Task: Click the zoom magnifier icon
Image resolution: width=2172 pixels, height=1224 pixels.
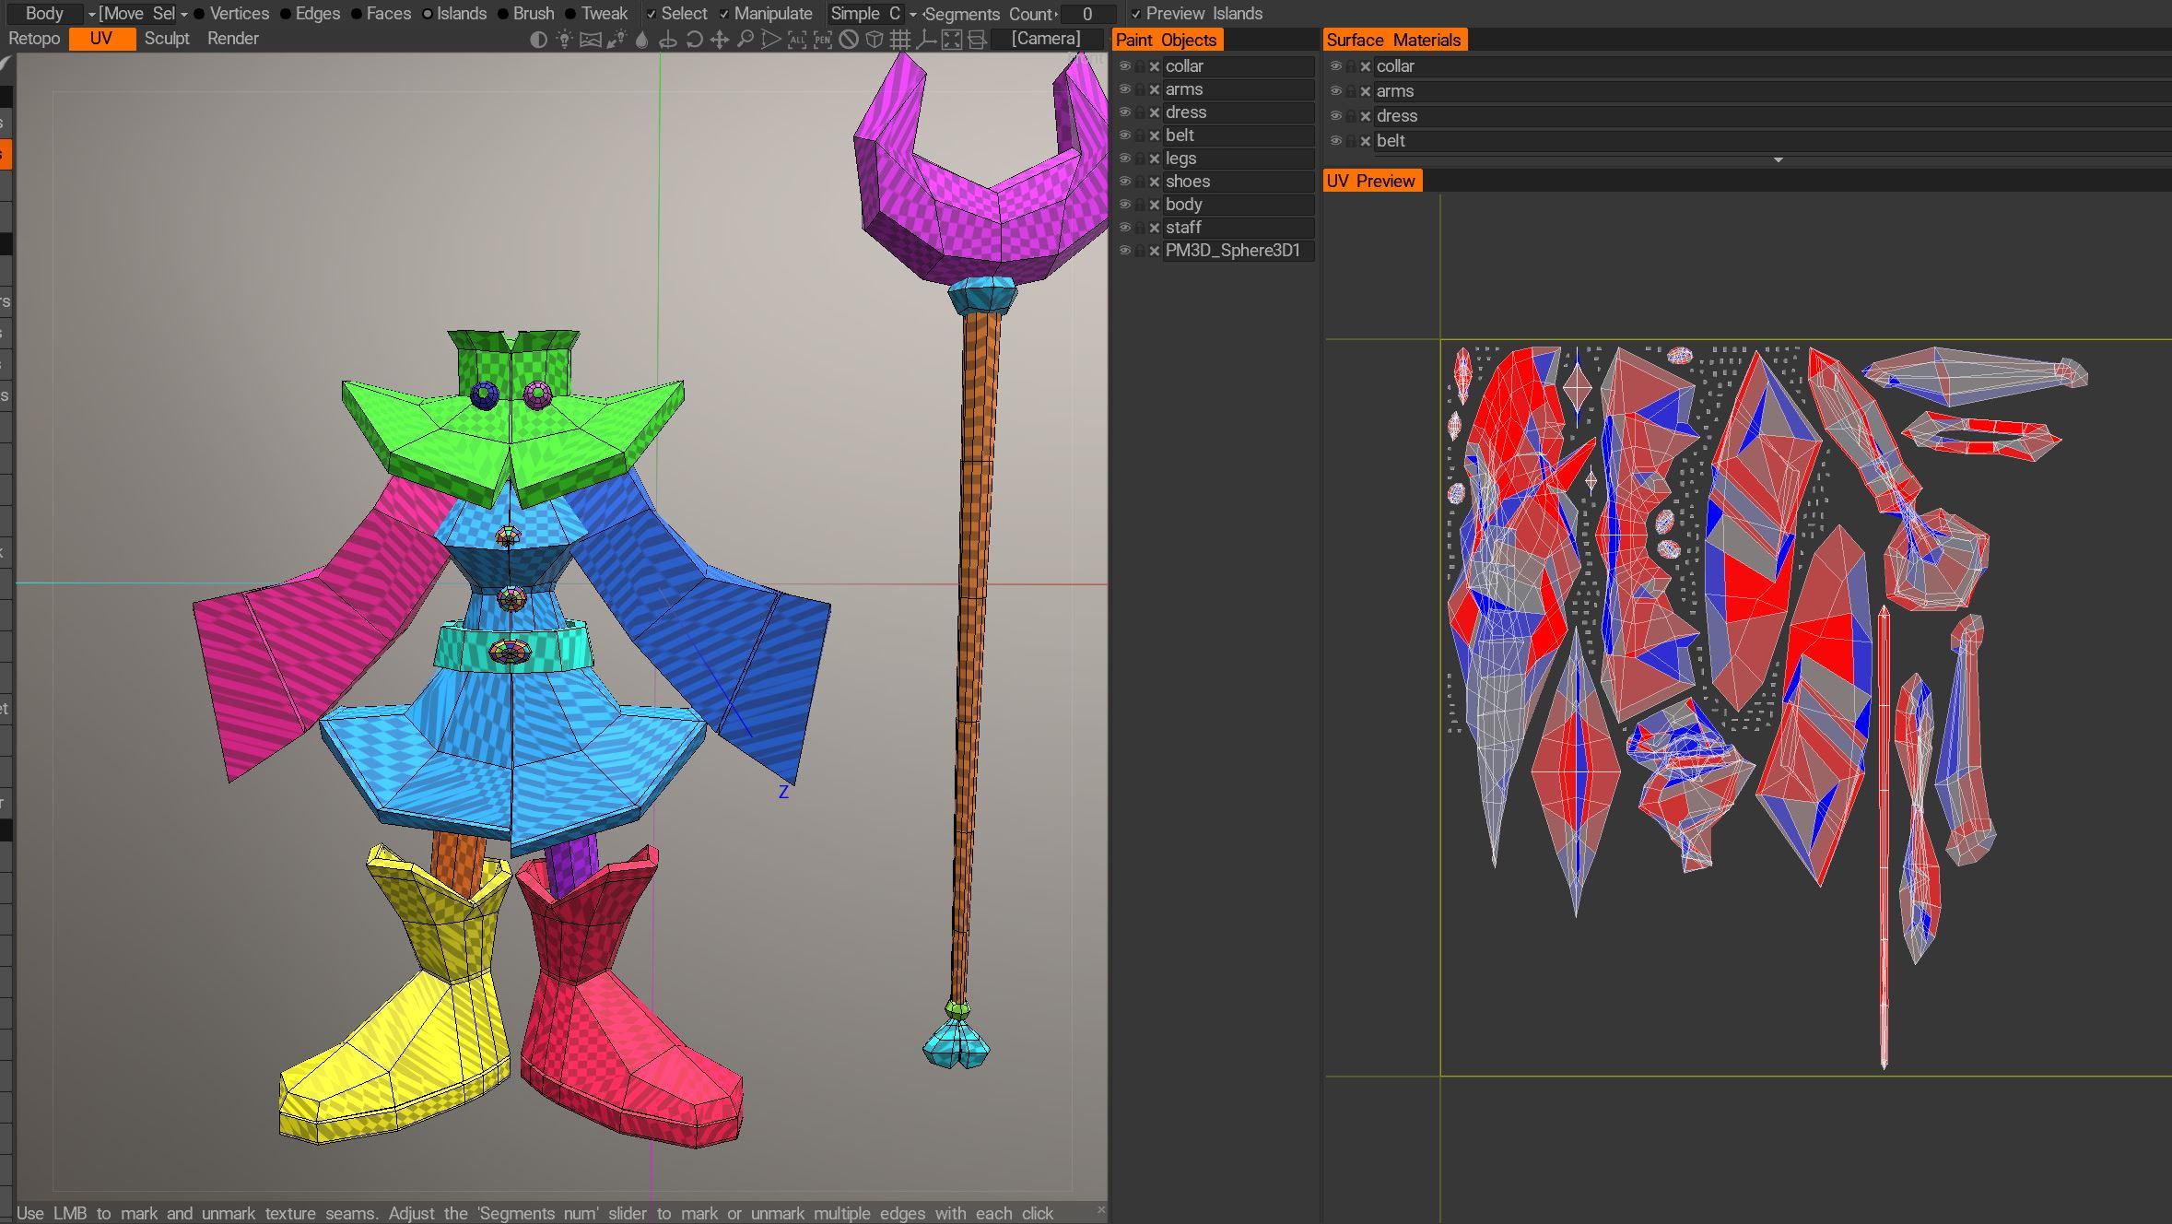Action: (x=746, y=40)
